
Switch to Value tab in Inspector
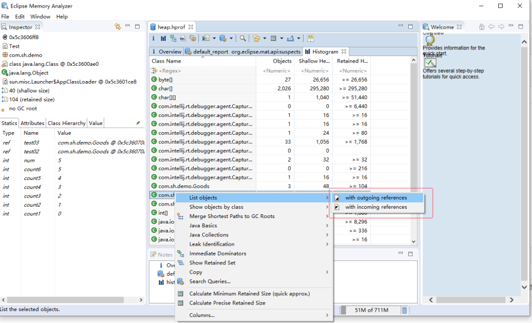(x=96, y=123)
